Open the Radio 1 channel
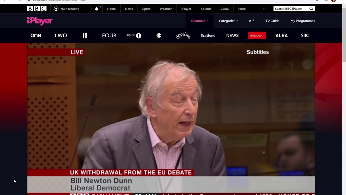This screenshot has width=346, height=195. [134, 35]
